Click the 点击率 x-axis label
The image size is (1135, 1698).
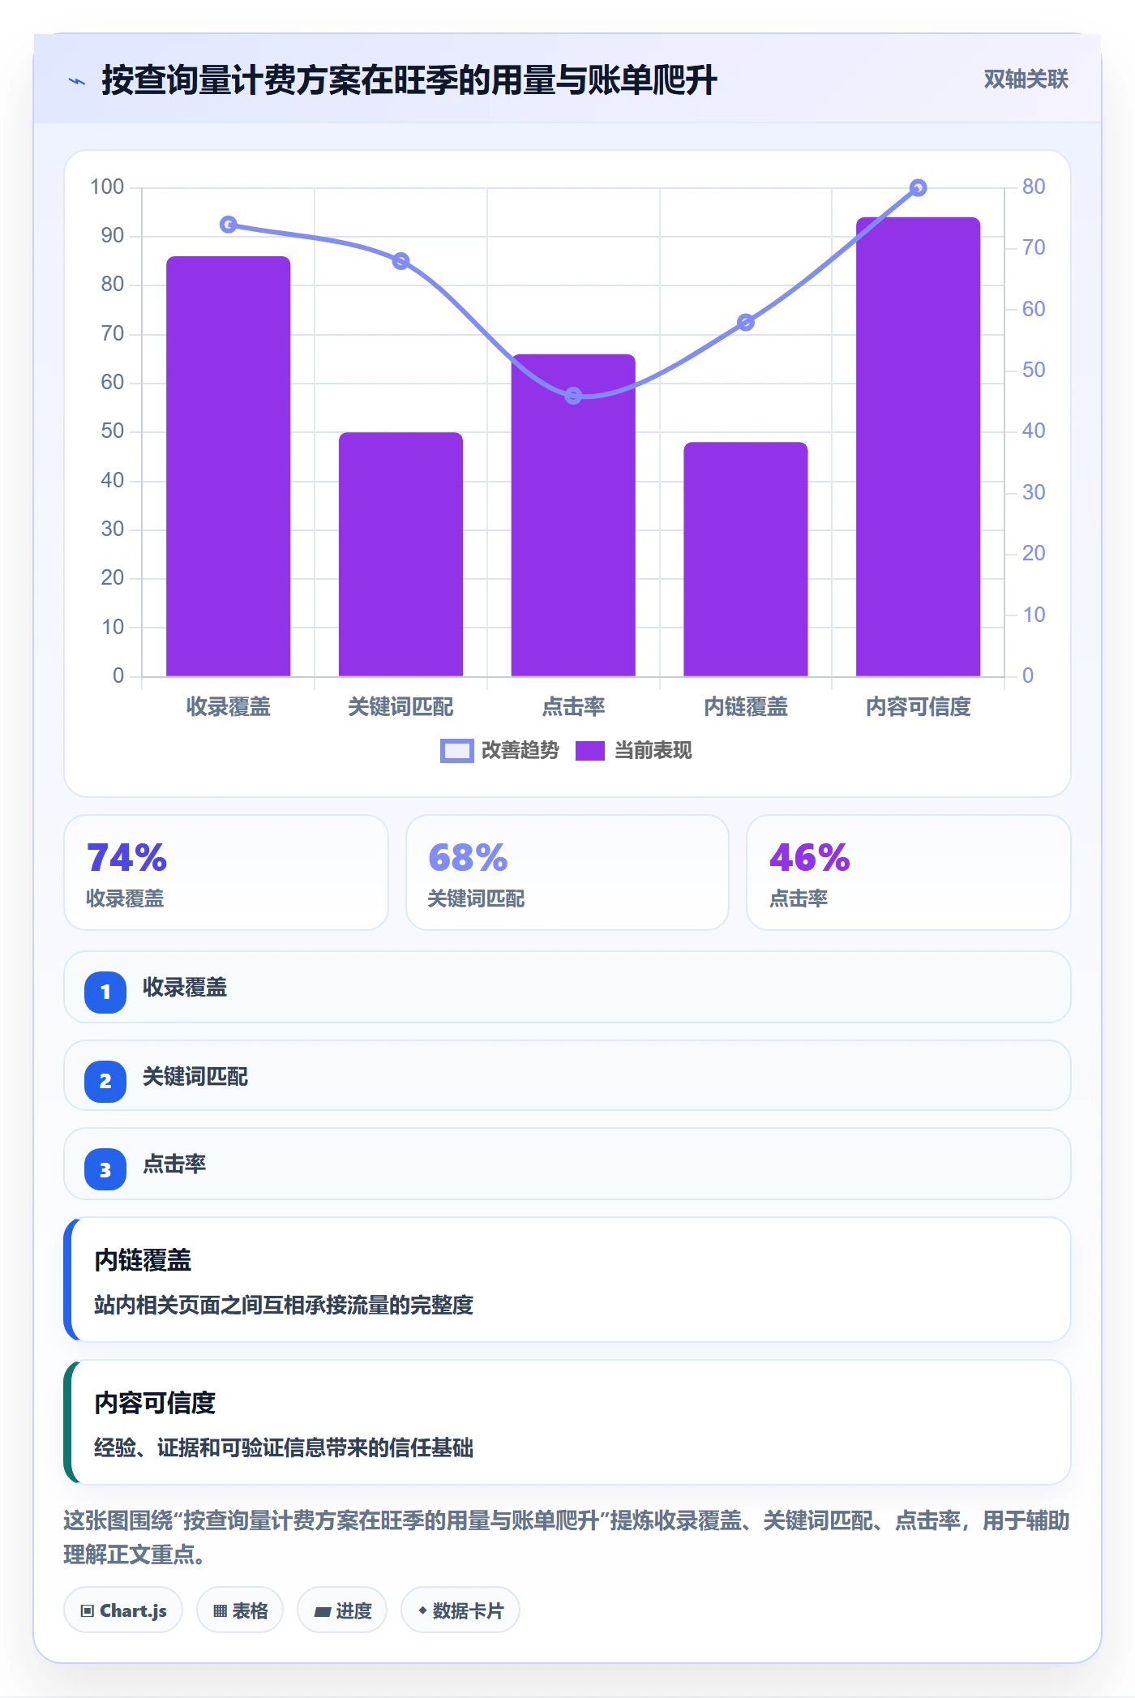coord(573,707)
